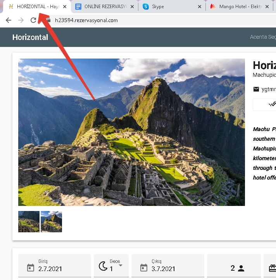Click the double checkmark icon
This screenshot has height=280, width=276.
272,104
